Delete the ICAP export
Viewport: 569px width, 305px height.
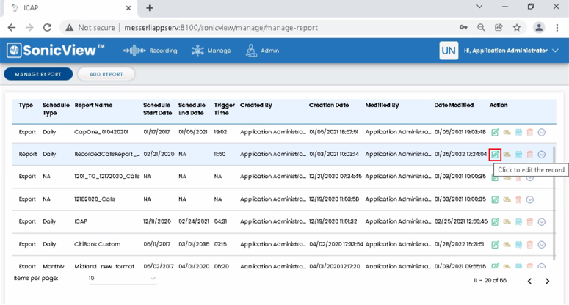pos(530,222)
